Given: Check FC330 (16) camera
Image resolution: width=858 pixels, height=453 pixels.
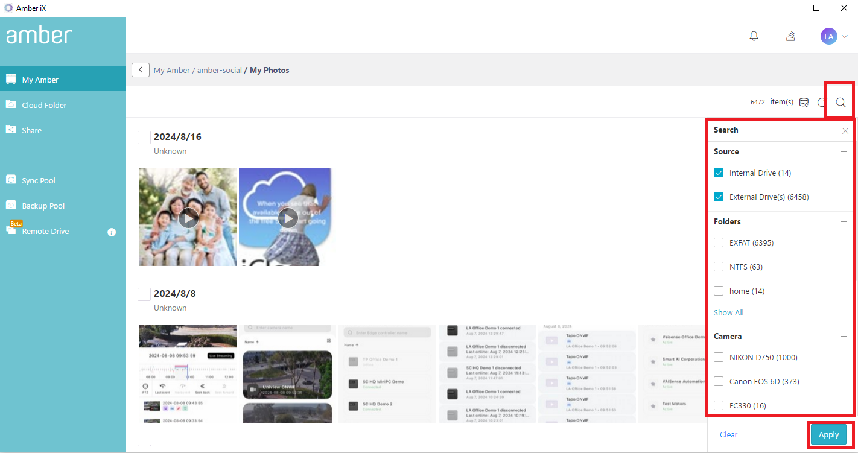Looking at the screenshot, I should (719, 405).
